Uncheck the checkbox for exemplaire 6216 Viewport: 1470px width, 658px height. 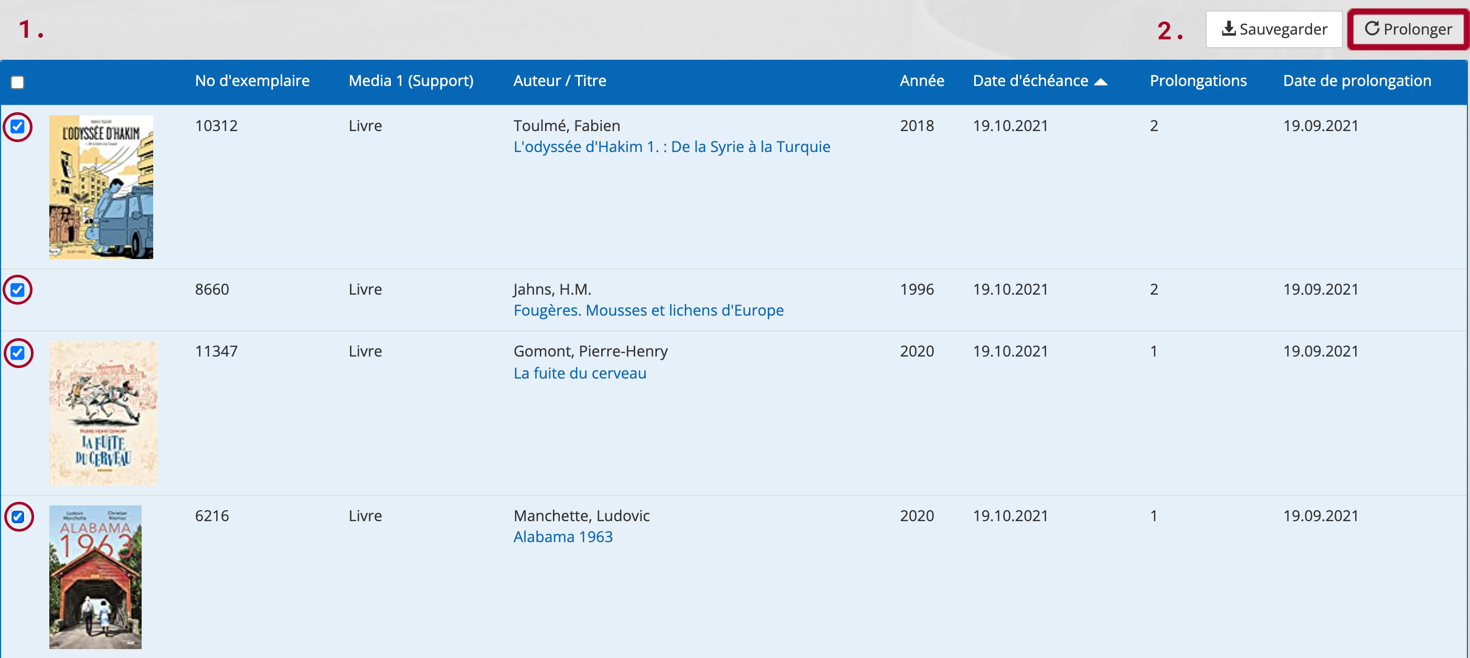pos(18,516)
